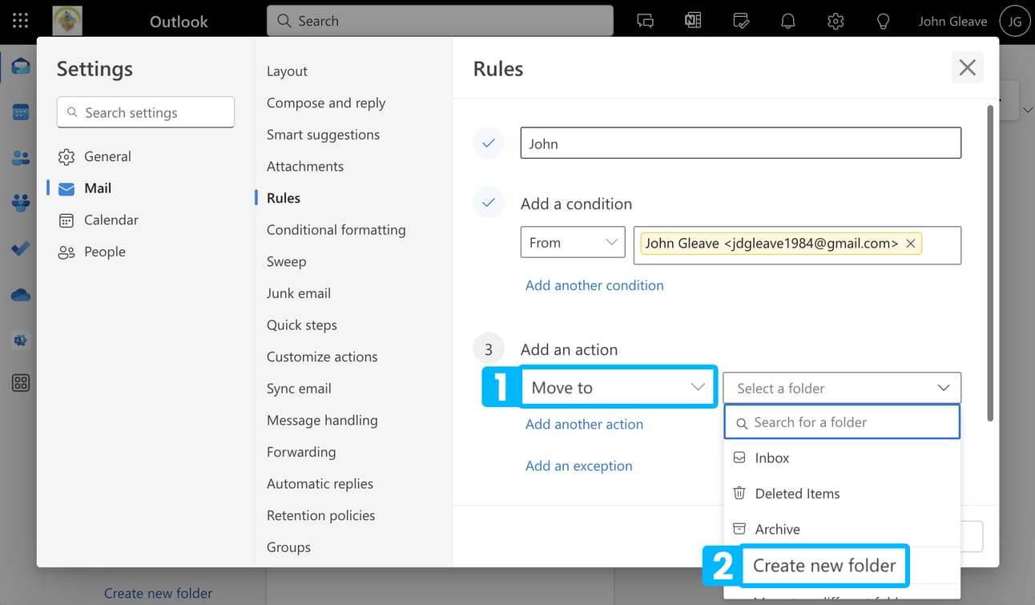Open Sync email settings
The width and height of the screenshot is (1035, 605).
pyautogui.click(x=299, y=389)
